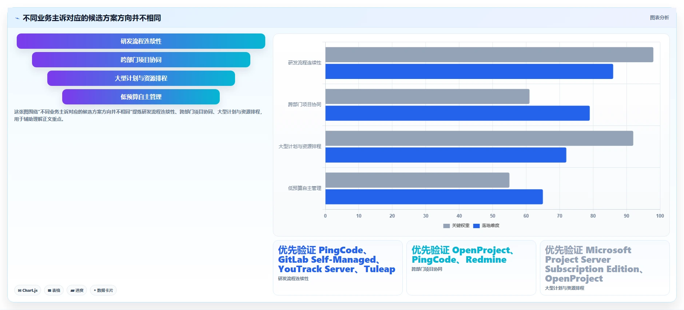Select the 跨部门项目协同 funnel bar
Viewport: 684px width, 310px height.
pyautogui.click(x=141, y=60)
